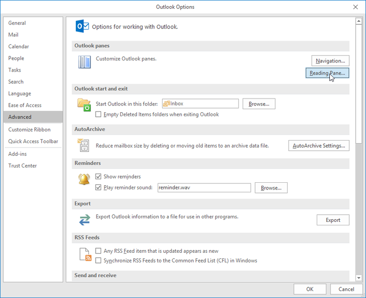Click the Reduce mailbox size description text
The width and height of the screenshot is (366, 298).
pyautogui.click(x=182, y=146)
